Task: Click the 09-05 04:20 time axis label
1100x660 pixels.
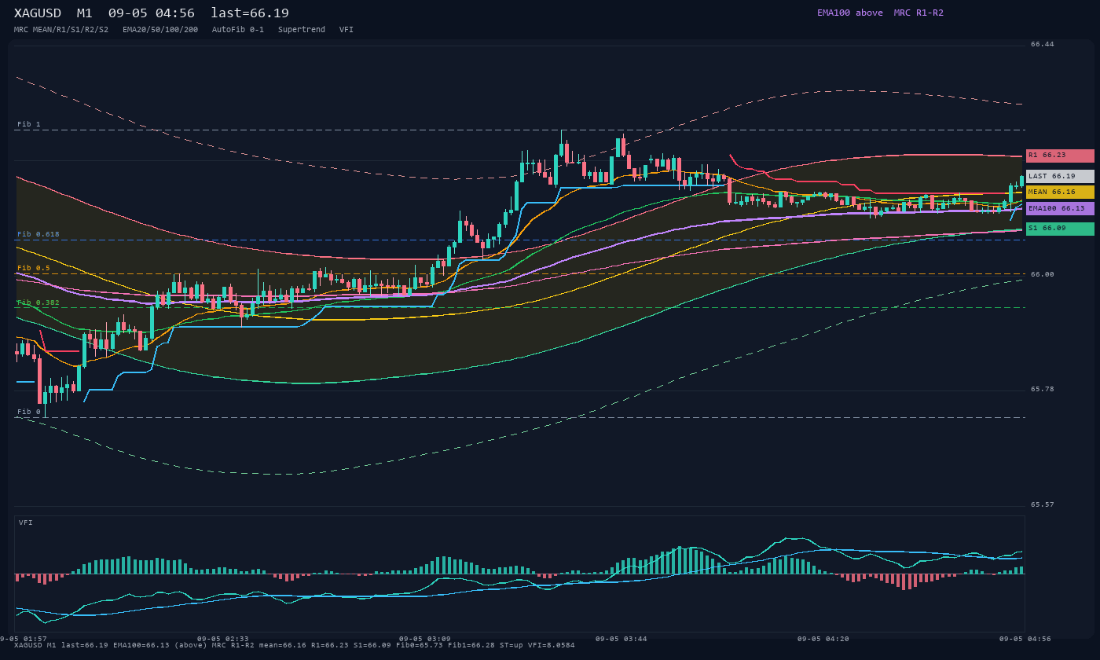Action: (x=823, y=639)
